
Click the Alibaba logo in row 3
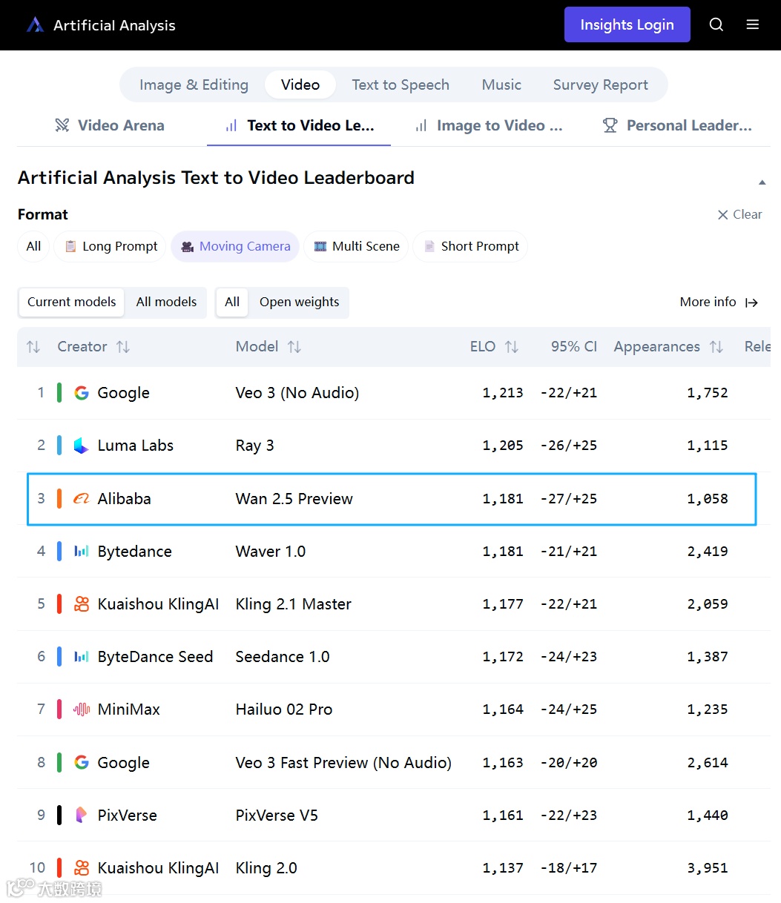click(82, 499)
